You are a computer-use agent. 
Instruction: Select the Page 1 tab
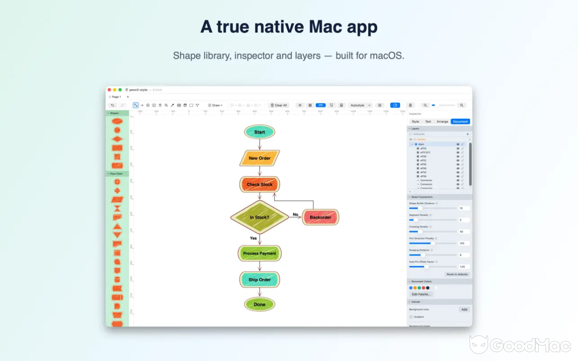(x=115, y=97)
